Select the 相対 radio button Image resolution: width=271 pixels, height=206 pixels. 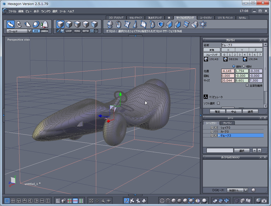click(244, 66)
